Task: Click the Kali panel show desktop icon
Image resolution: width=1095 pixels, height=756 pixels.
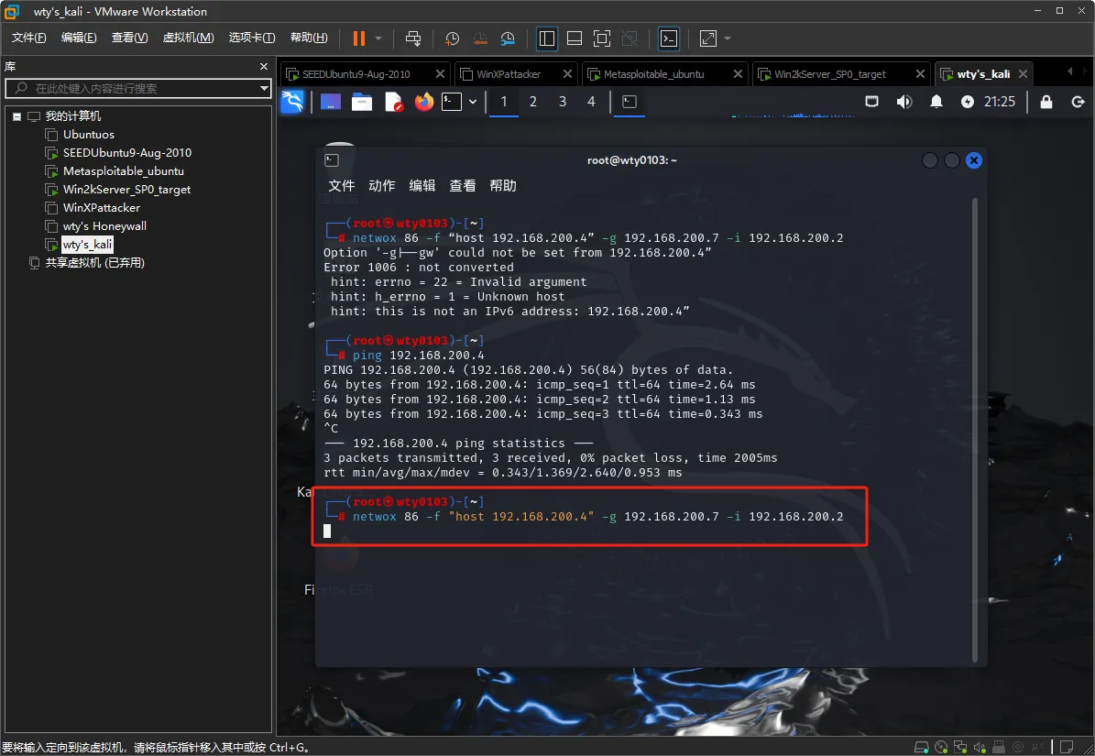Action: coord(330,102)
